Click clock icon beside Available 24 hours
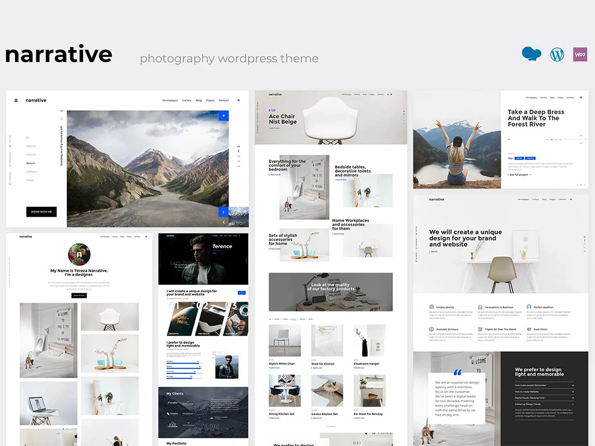 tap(432, 329)
